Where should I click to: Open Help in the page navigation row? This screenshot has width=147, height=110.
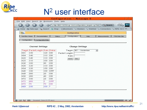88,36
